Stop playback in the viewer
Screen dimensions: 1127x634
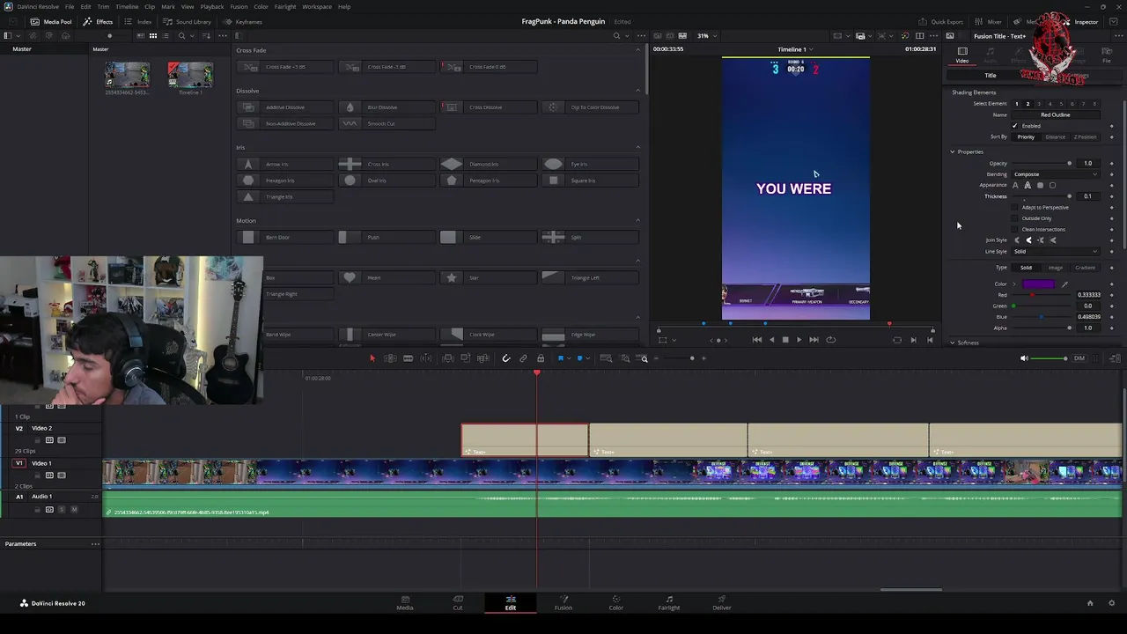tap(785, 340)
